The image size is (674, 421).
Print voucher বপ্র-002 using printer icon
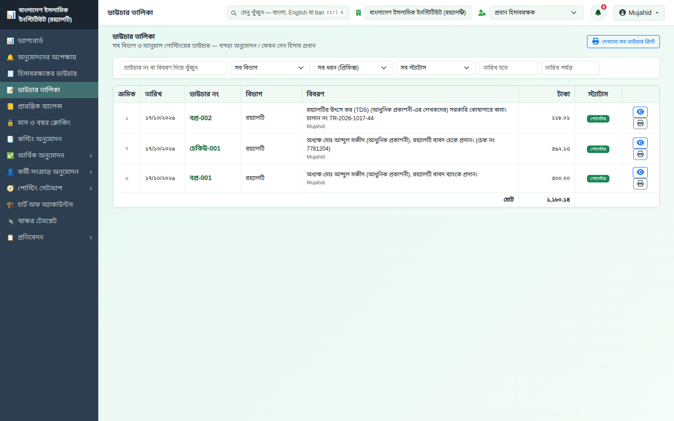[640, 123]
